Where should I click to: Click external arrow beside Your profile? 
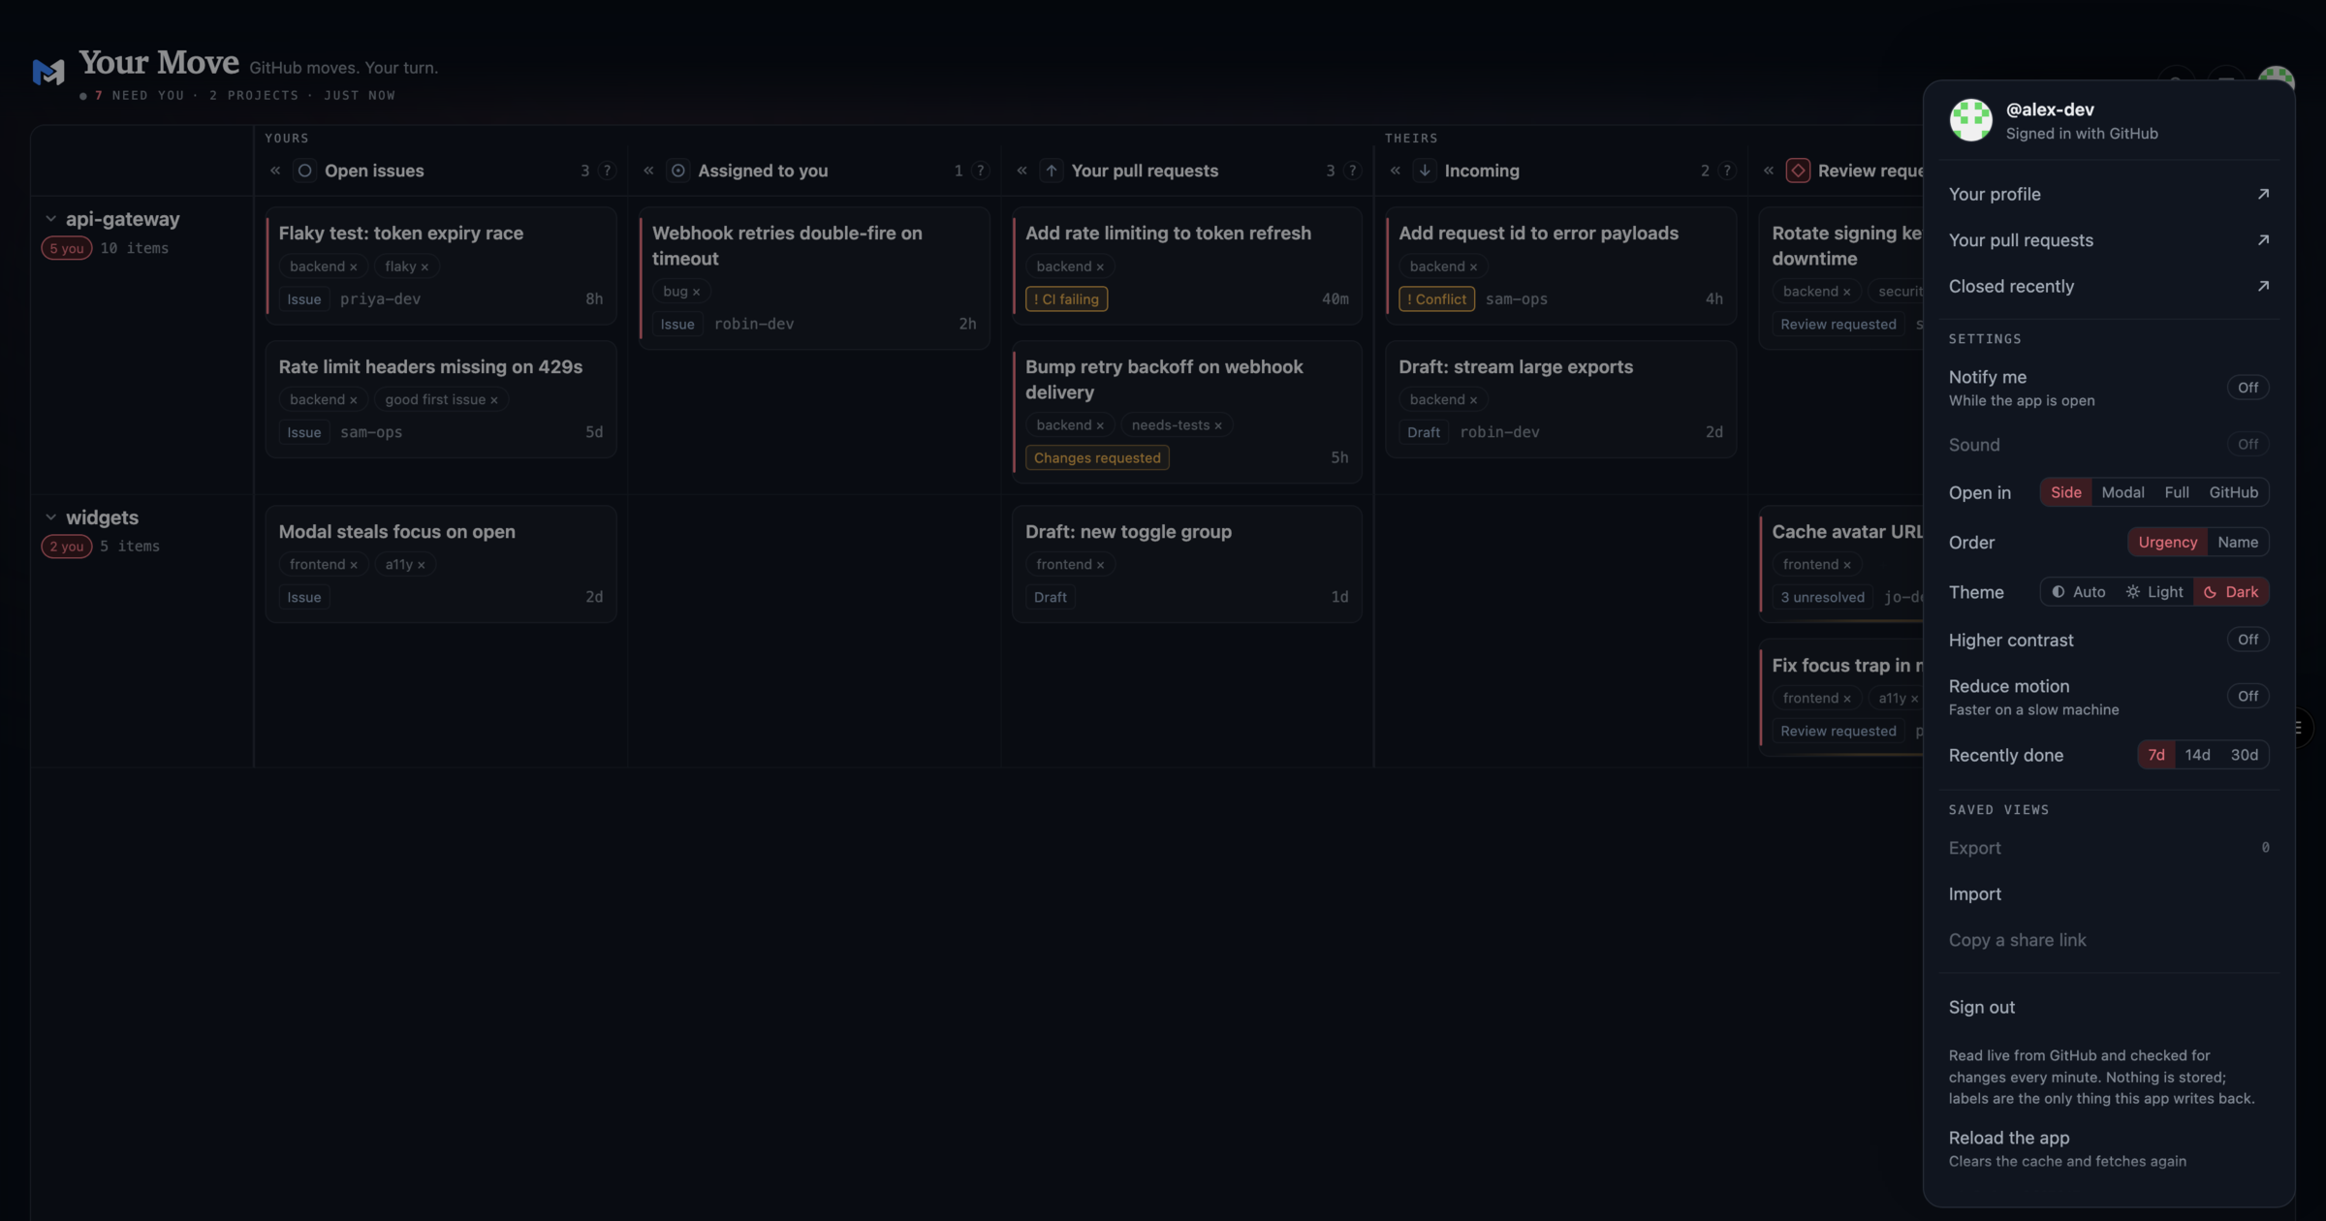pyautogui.click(x=2263, y=194)
